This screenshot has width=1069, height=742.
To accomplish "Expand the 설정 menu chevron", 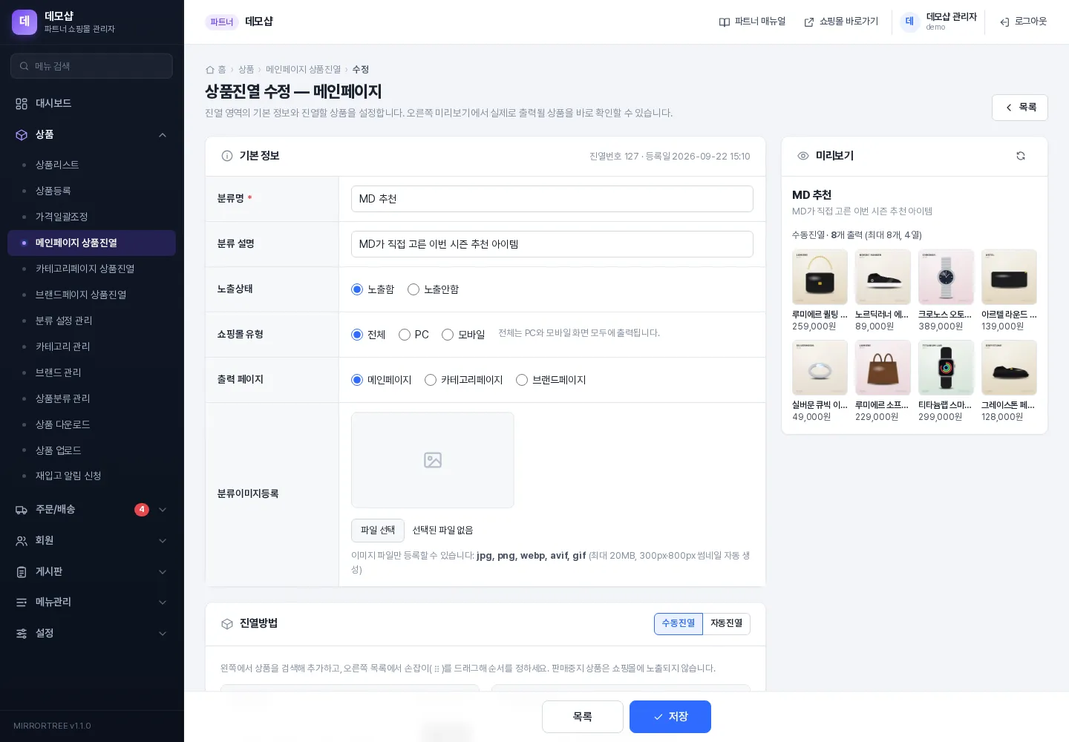I will 163,634.
